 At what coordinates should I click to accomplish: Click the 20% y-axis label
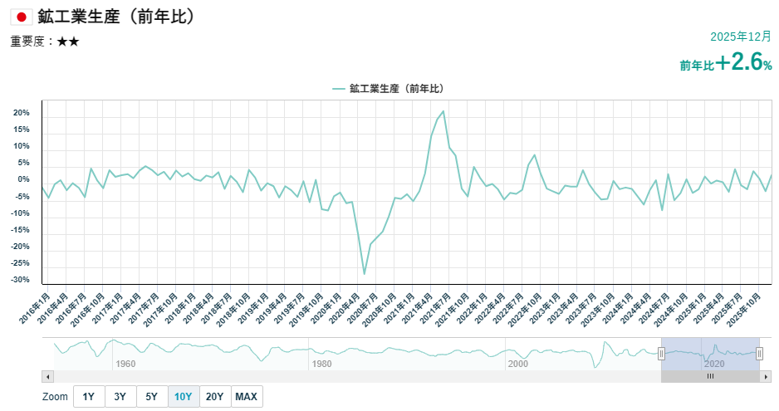22,113
